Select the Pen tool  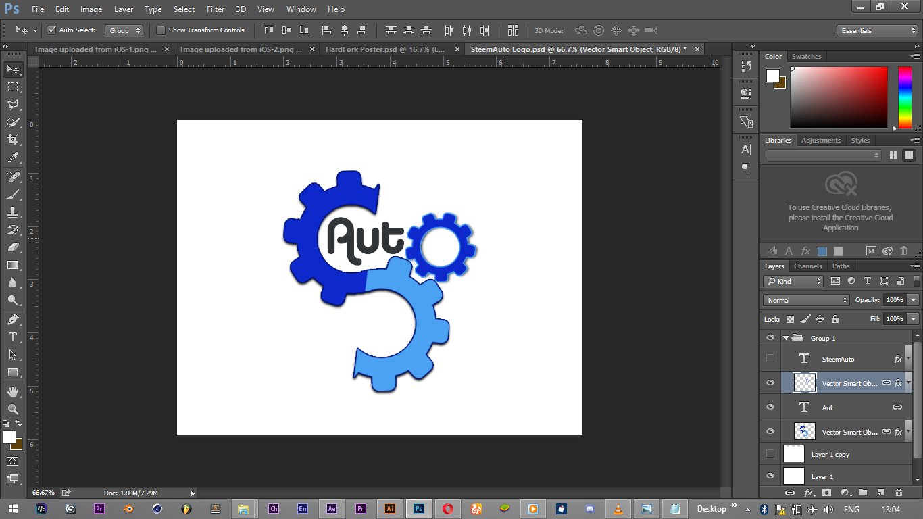(x=13, y=320)
